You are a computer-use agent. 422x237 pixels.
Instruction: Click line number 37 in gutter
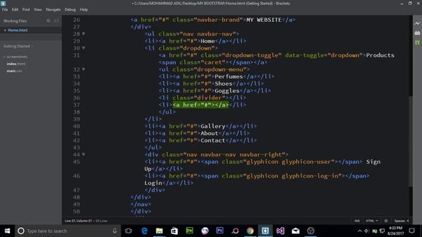pyautogui.click(x=76, y=105)
